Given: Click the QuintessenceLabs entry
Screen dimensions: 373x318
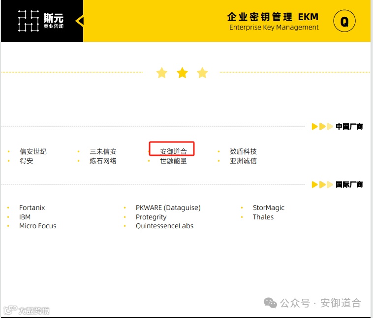Looking at the screenshot, I should tap(165, 226).
